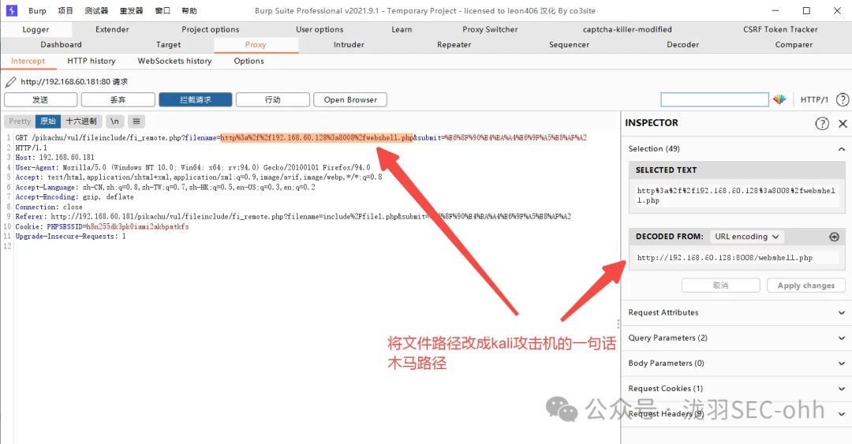The width and height of the screenshot is (852, 444).
Task: Switch to the Extender tab
Action: [x=113, y=29]
